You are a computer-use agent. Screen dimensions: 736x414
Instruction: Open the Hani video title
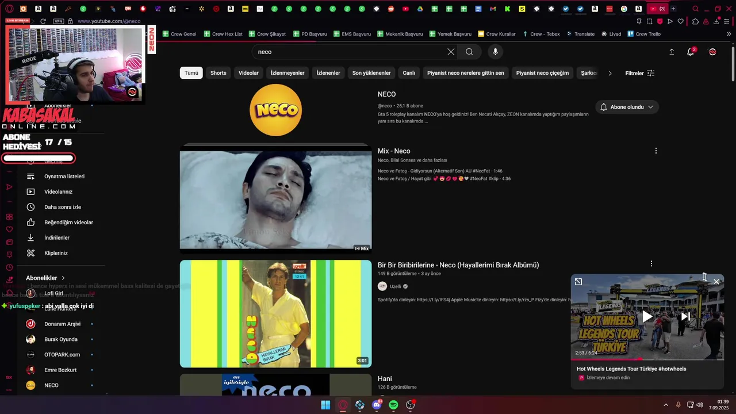tap(385, 379)
